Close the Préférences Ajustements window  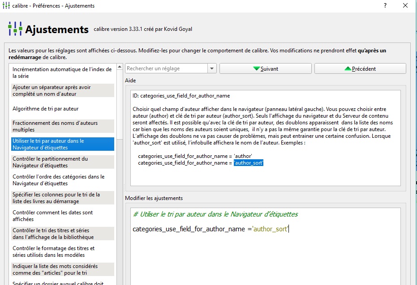coord(405,5)
